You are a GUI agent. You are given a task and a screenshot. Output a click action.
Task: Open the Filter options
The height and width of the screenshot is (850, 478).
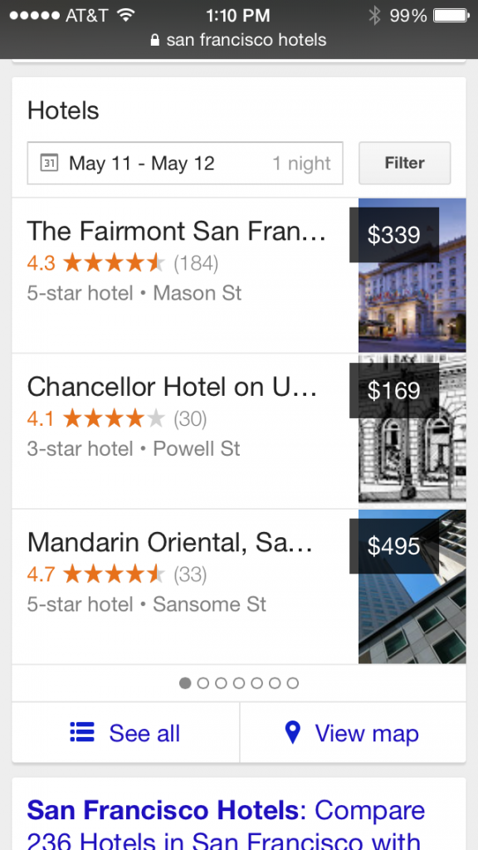tap(405, 163)
